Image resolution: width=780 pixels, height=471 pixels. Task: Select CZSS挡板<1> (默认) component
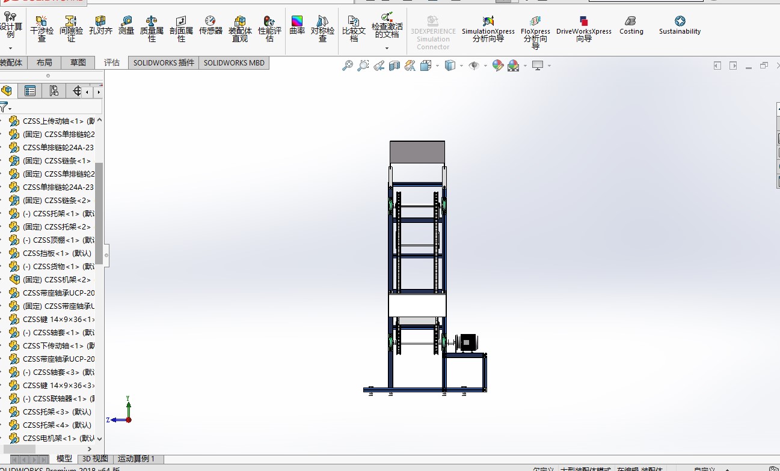51,253
